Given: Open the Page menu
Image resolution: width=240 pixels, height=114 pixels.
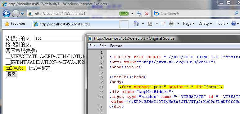Looking at the screenshot, I should (x=189, y=24).
